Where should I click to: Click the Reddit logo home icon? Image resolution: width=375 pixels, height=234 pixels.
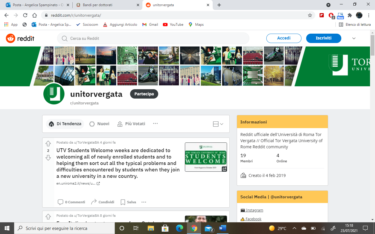[x=20, y=38]
